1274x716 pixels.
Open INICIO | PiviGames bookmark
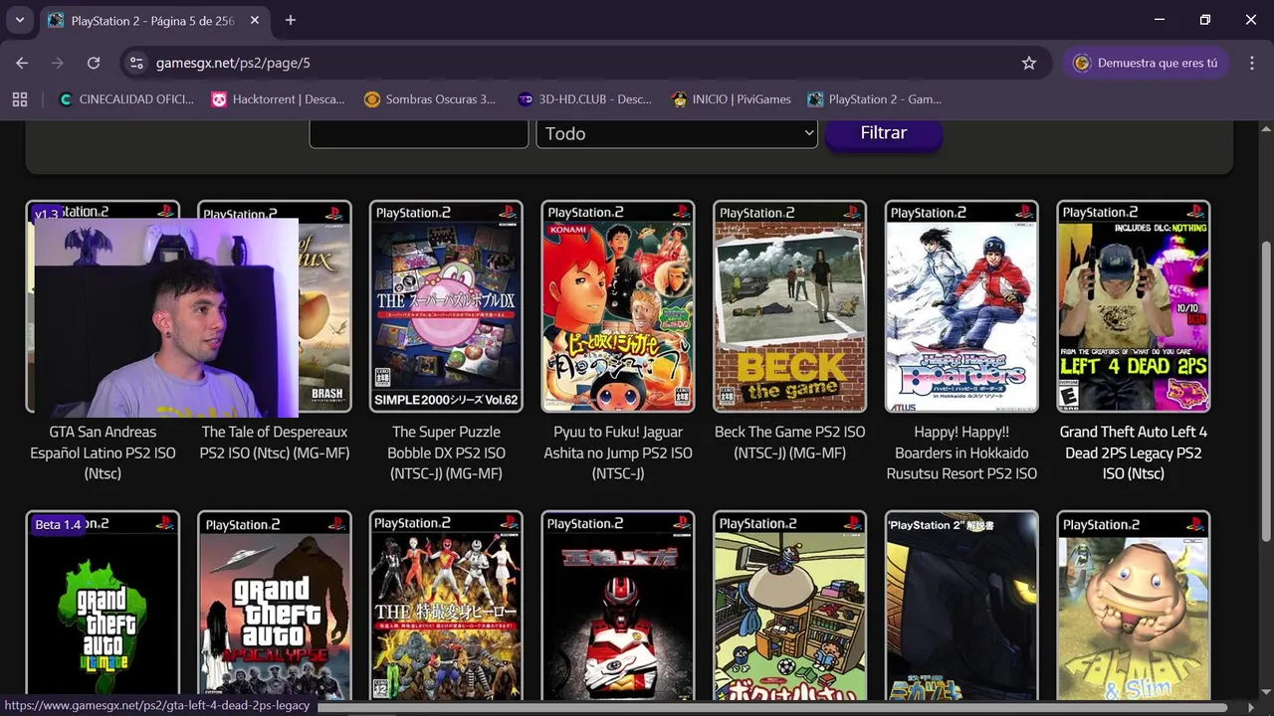click(x=732, y=99)
